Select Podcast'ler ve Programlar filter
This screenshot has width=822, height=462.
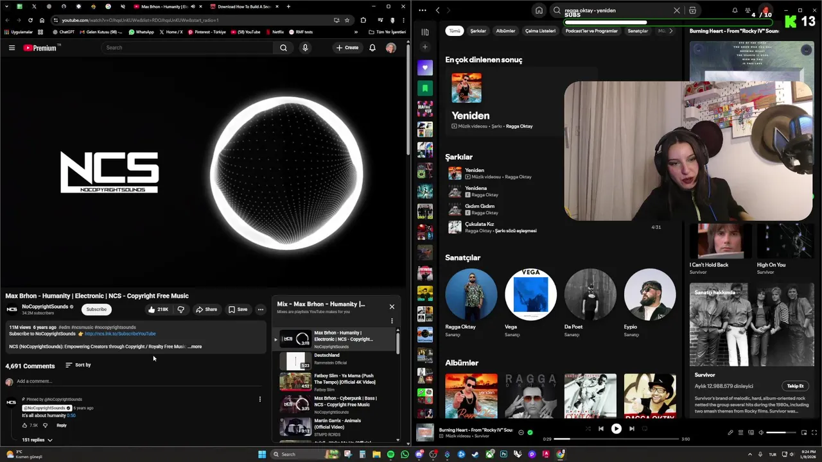tap(591, 31)
